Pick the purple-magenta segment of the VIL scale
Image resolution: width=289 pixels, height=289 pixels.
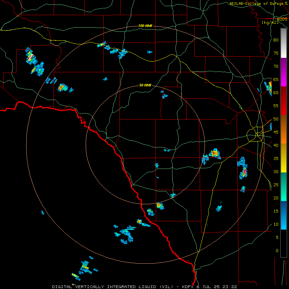[x=284, y=72]
